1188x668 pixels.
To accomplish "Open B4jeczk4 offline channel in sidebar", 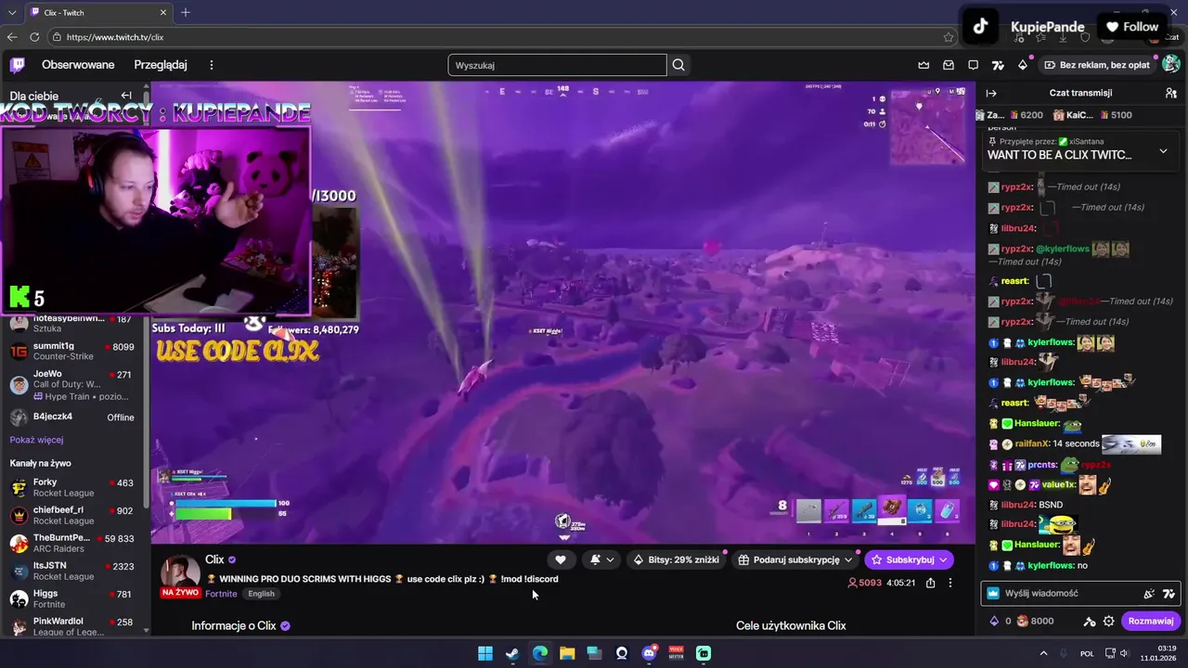I will [x=72, y=417].
